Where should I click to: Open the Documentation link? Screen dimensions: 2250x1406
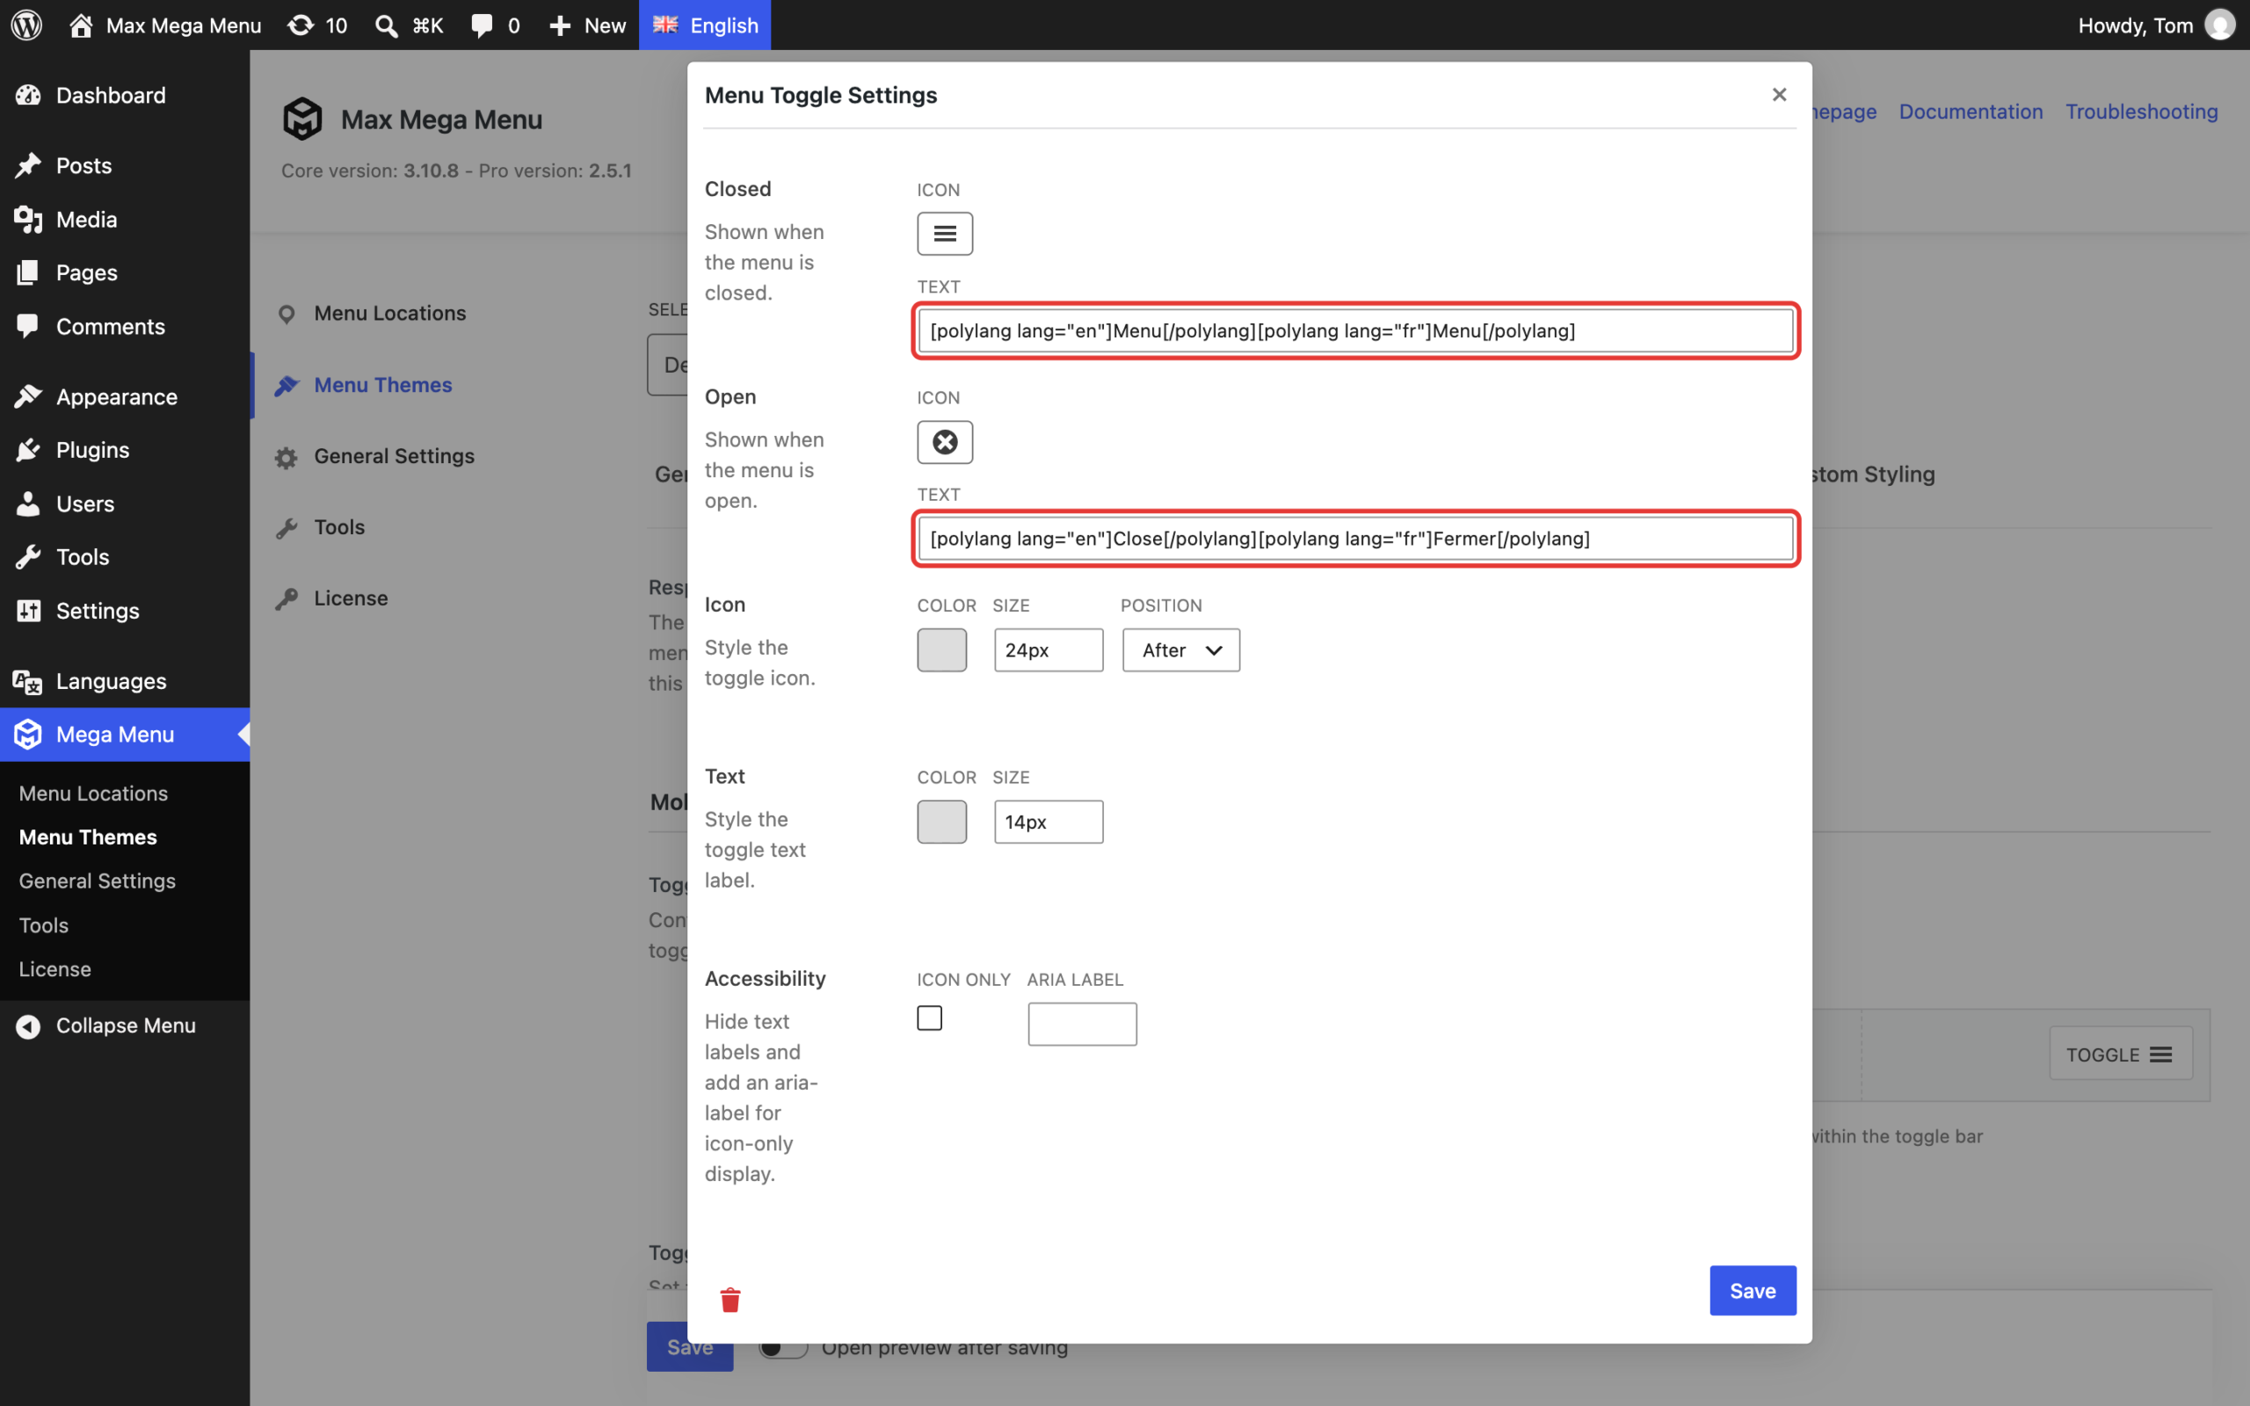tap(1971, 112)
